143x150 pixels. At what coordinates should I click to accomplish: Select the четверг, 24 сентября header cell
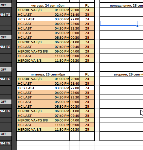pyautogui.click(x=48, y=5)
